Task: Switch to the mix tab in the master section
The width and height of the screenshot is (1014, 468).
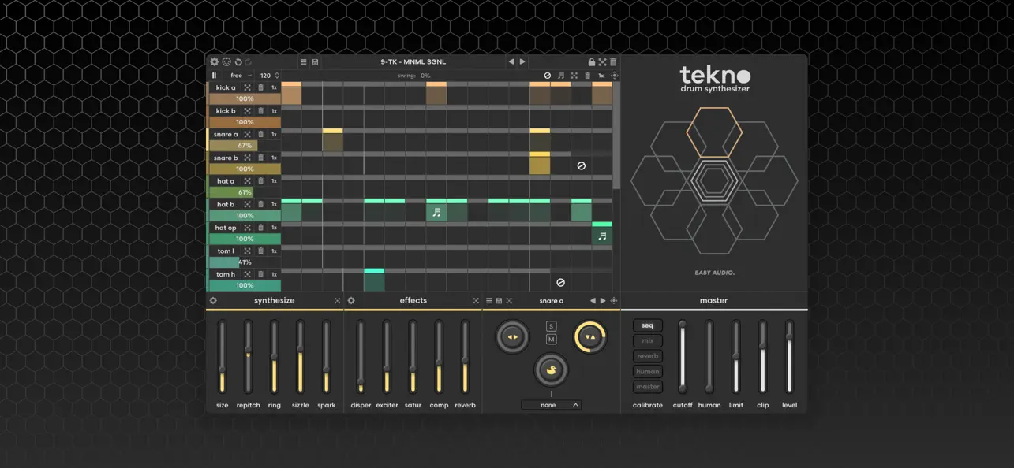Action: tap(647, 340)
